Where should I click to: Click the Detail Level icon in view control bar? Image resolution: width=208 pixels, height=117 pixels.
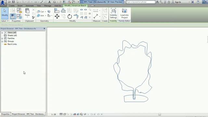point(61,114)
